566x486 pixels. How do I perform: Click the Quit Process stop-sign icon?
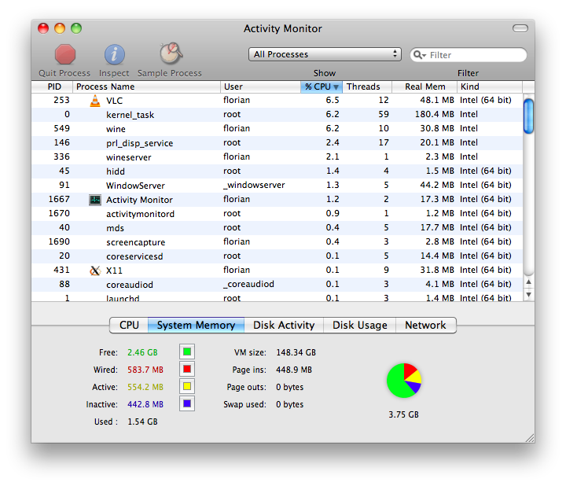point(65,54)
